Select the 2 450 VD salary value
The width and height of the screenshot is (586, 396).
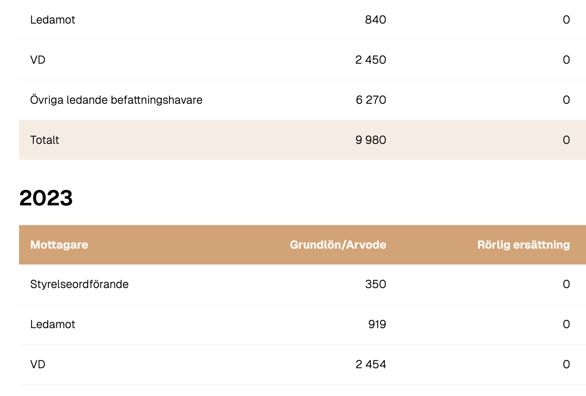coord(370,60)
